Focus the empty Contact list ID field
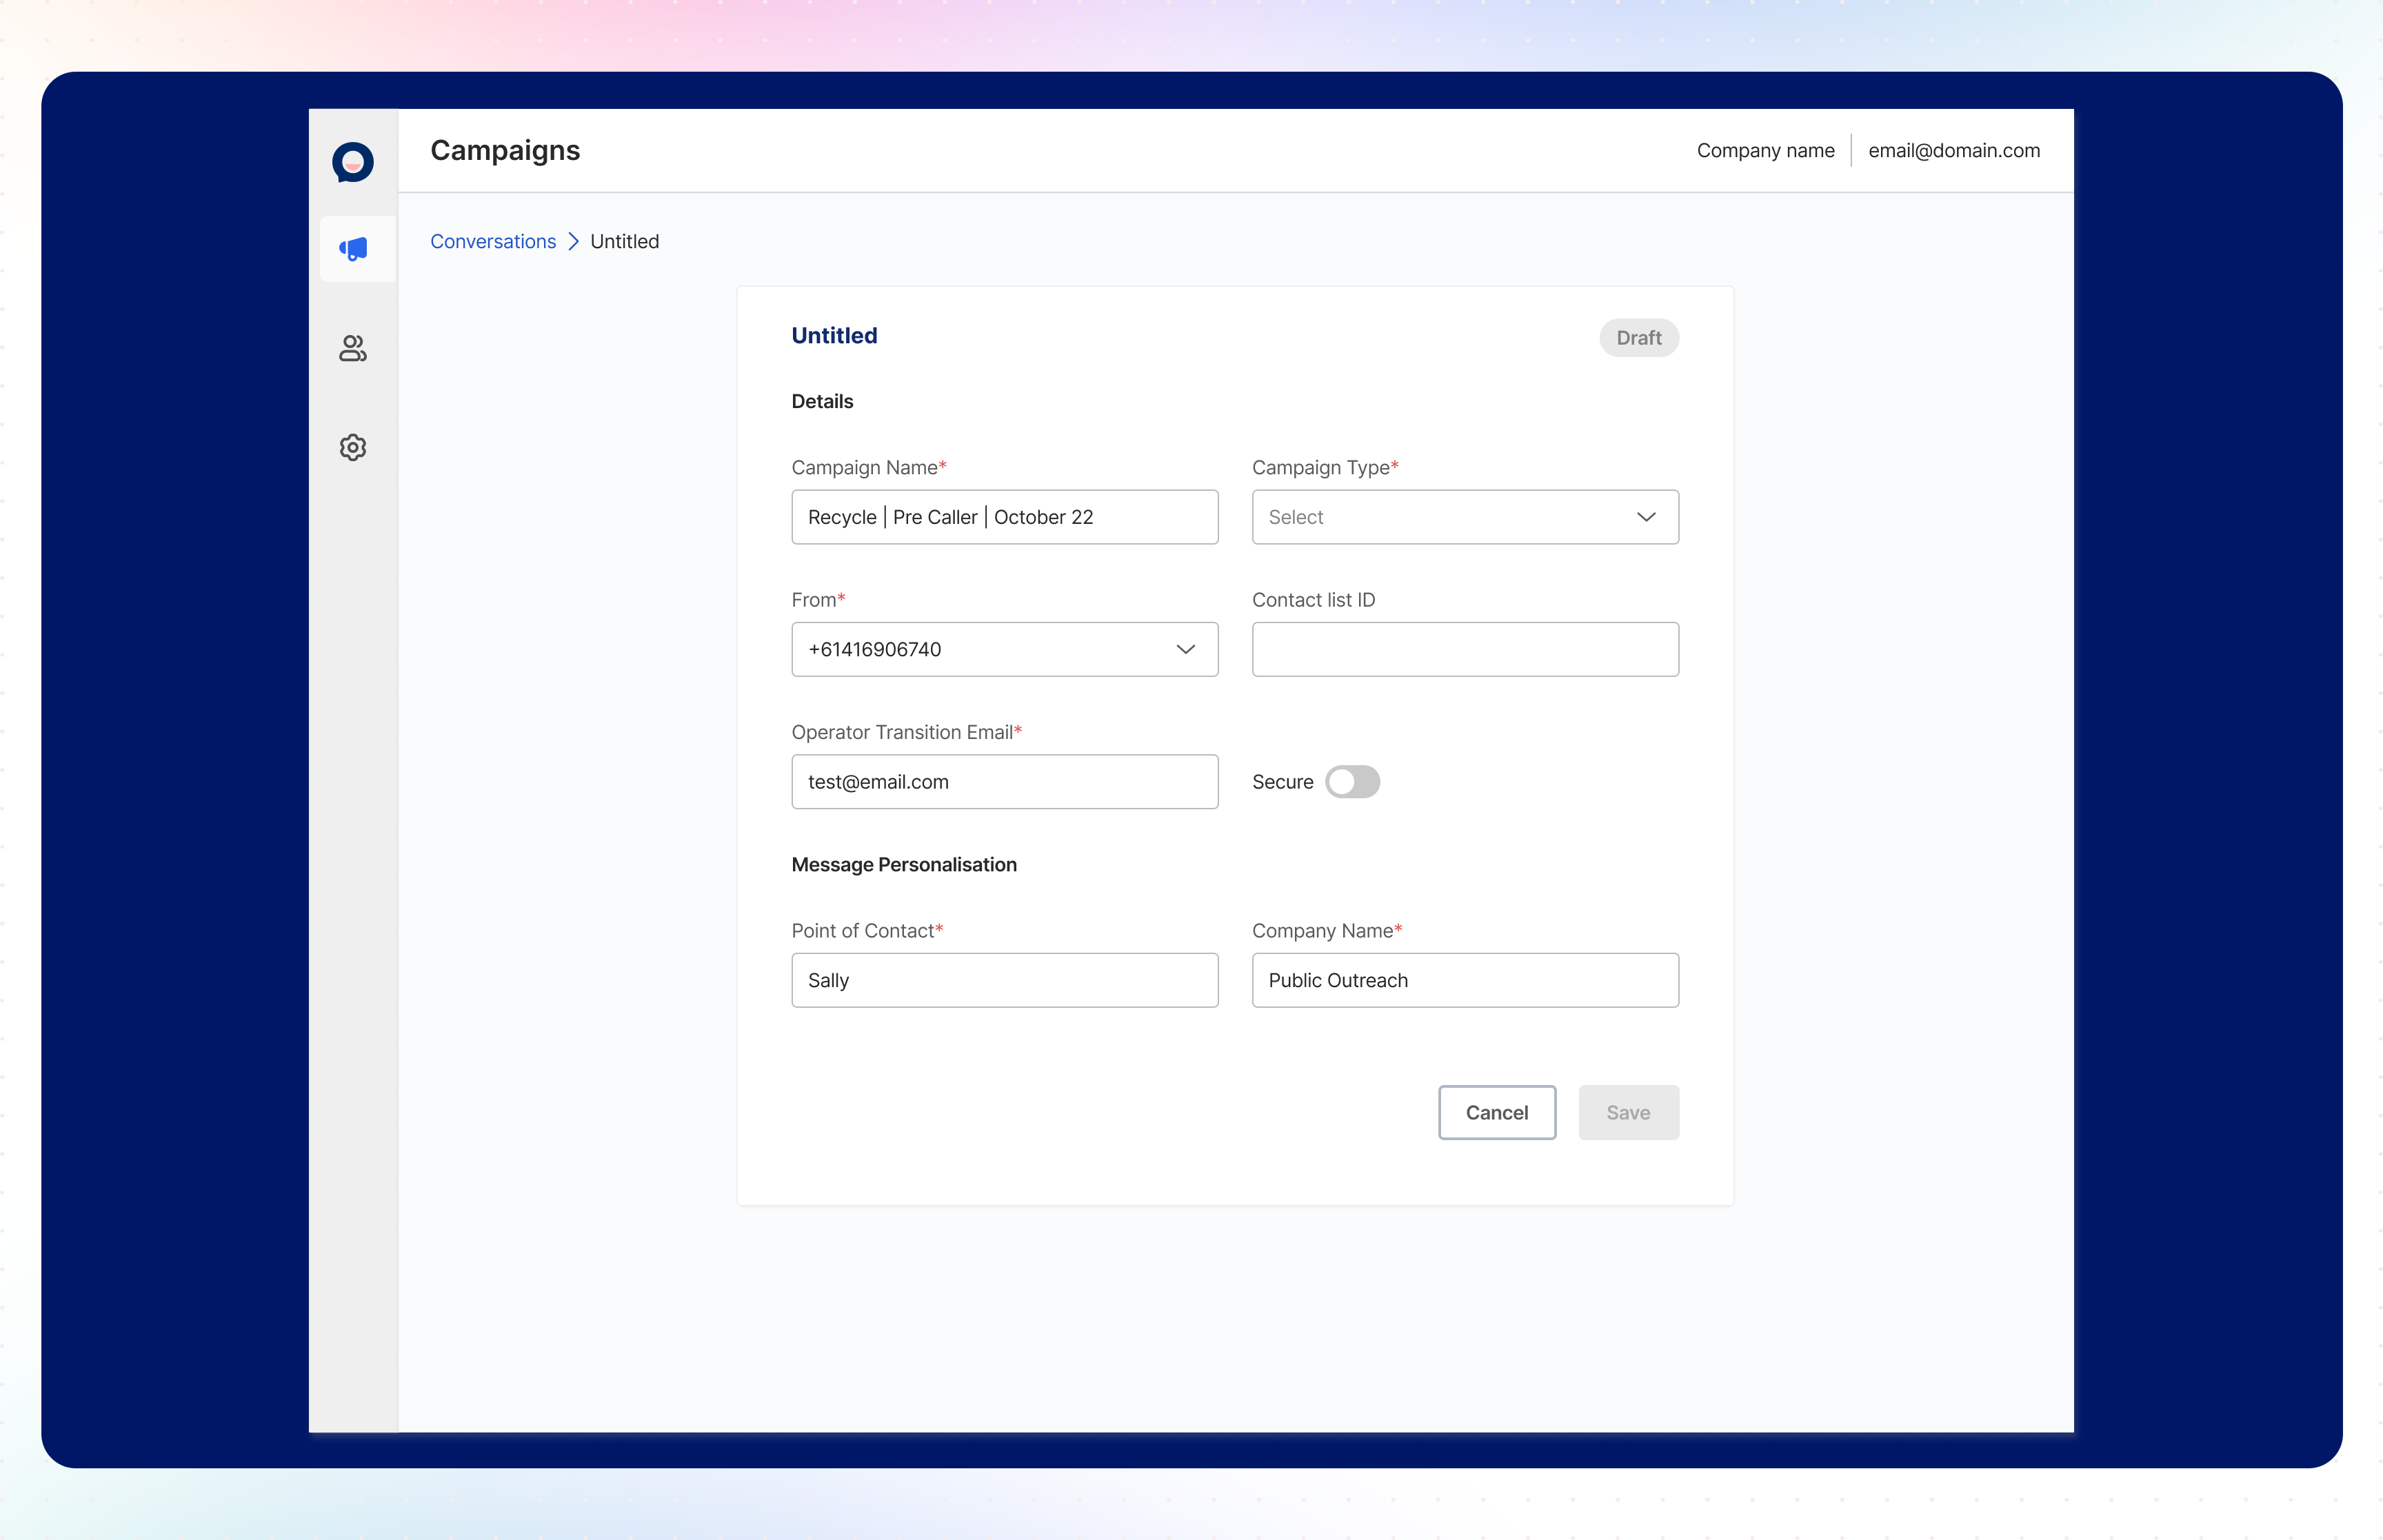 pos(1465,649)
